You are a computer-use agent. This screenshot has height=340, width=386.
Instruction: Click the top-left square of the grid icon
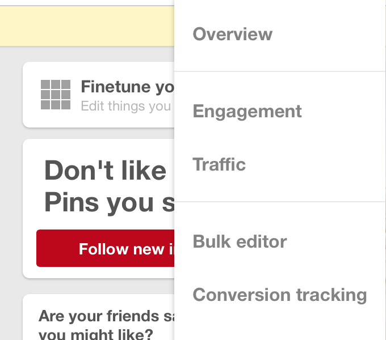pyautogui.click(x=45, y=84)
